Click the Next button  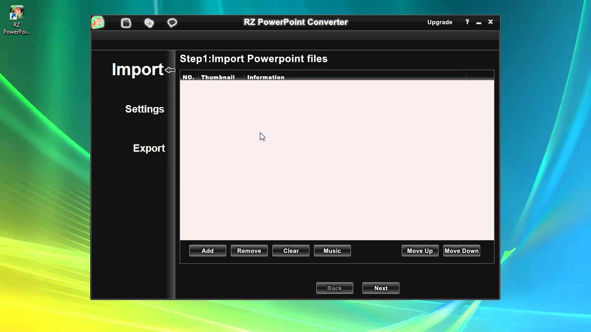[381, 288]
